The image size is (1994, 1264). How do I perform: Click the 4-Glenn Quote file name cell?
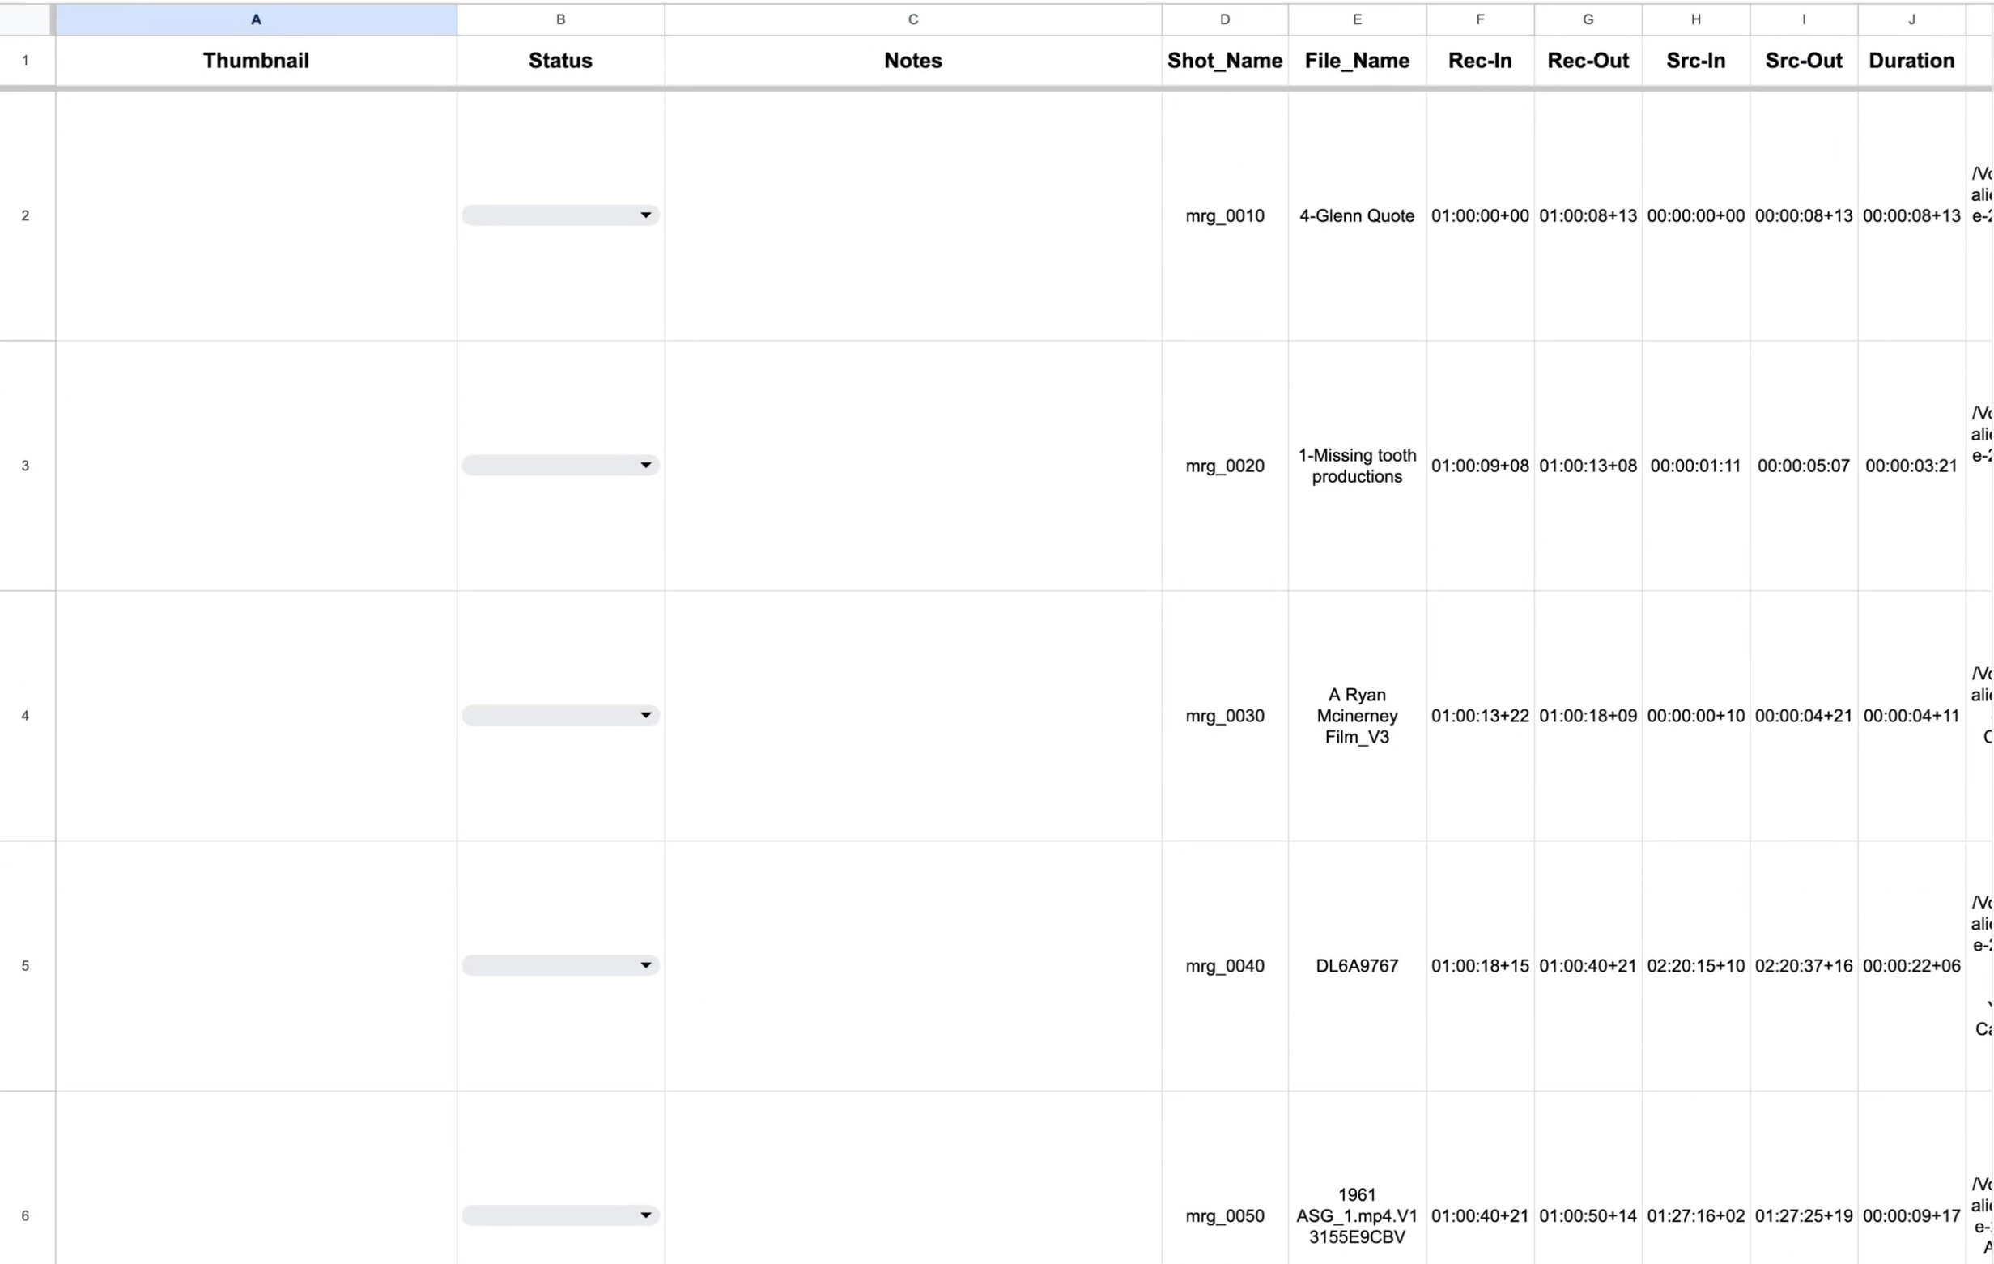(1356, 215)
